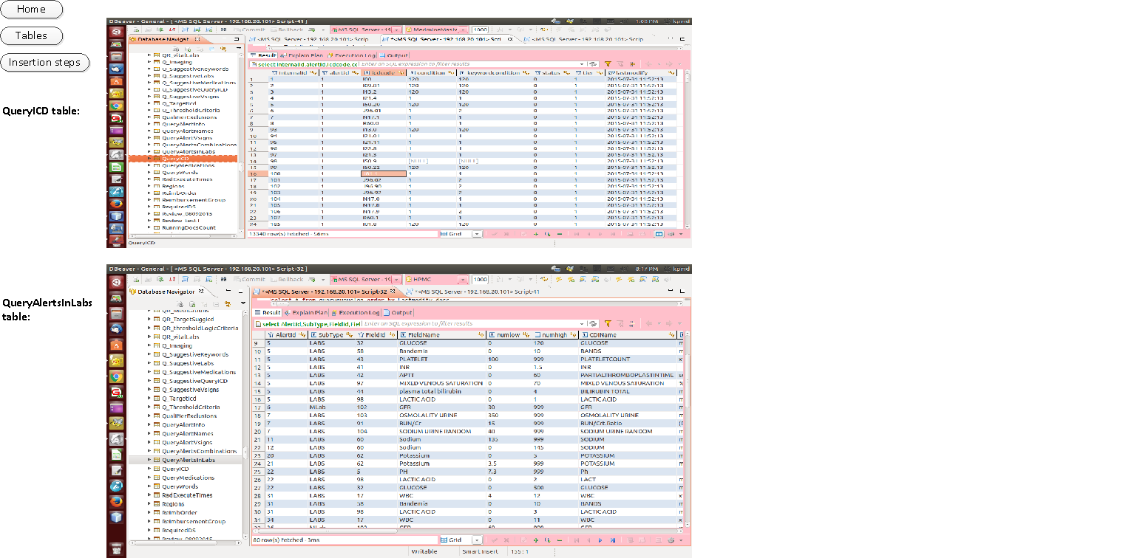The height and width of the screenshot is (558, 1140).
Task: Open the HPMC database selector dropdown
Action: (x=463, y=279)
